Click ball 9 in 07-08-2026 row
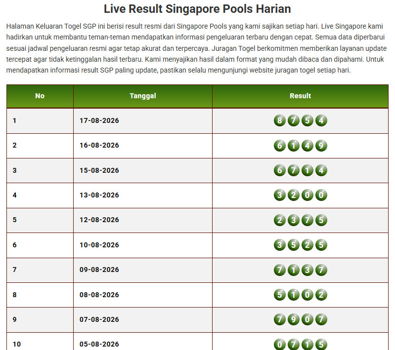Viewport: 395px width, 350px height. point(294,319)
